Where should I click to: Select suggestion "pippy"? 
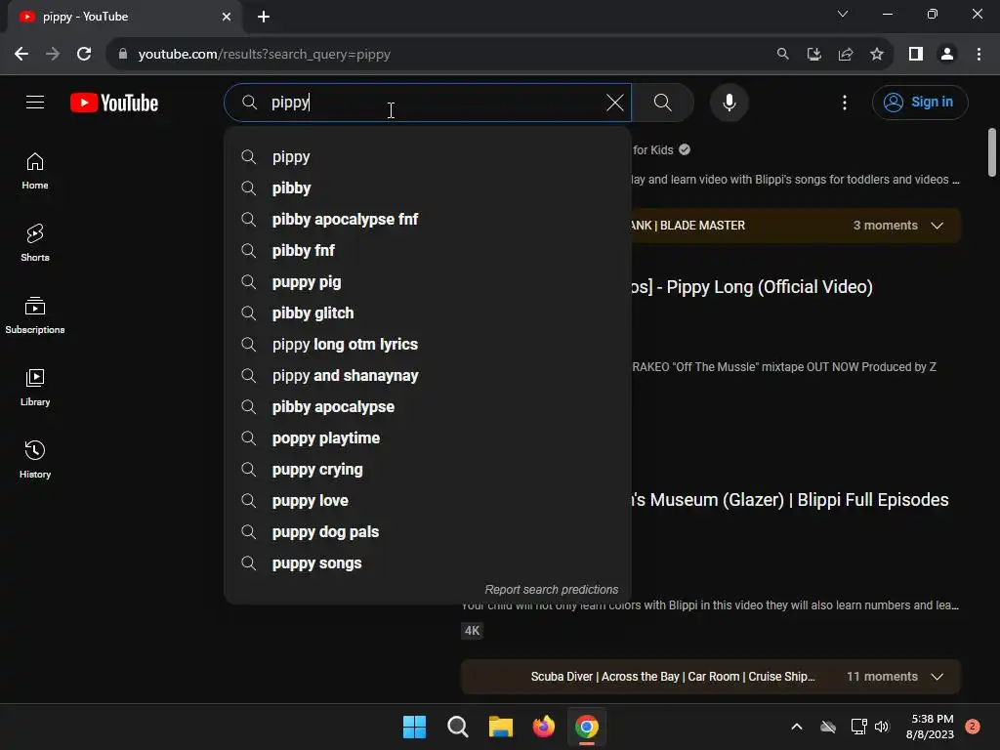(428, 157)
